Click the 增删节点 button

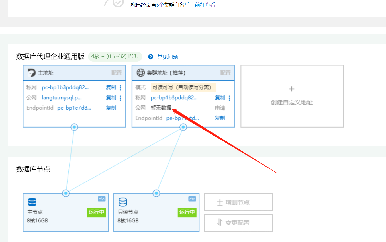click(238, 202)
